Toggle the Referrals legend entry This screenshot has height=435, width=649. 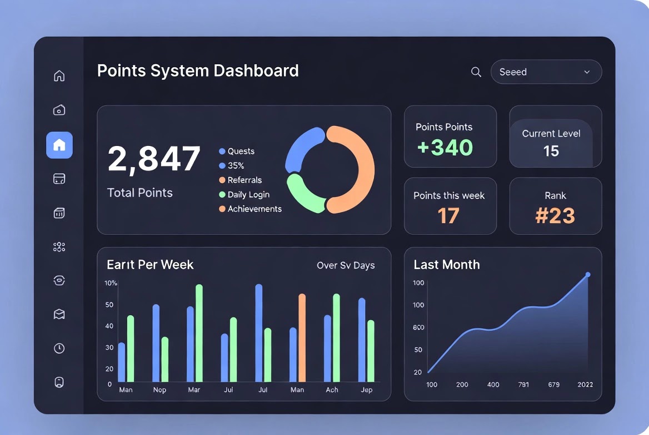(241, 180)
